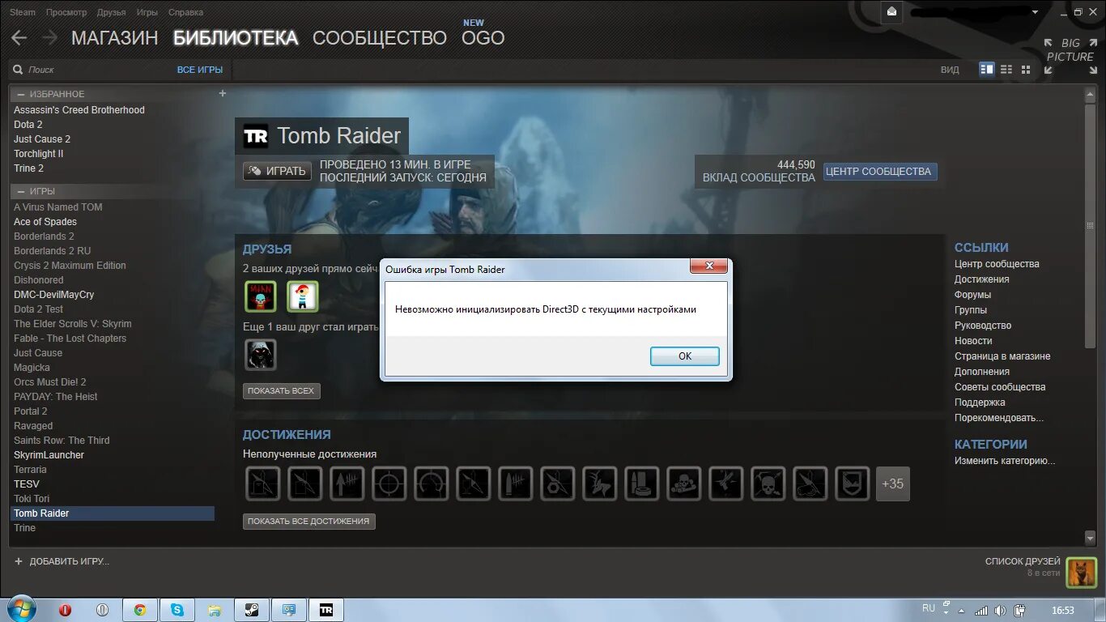The height and width of the screenshot is (622, 1106).
Task: Open the inbox envelope icon
Action: click(891, 12)
